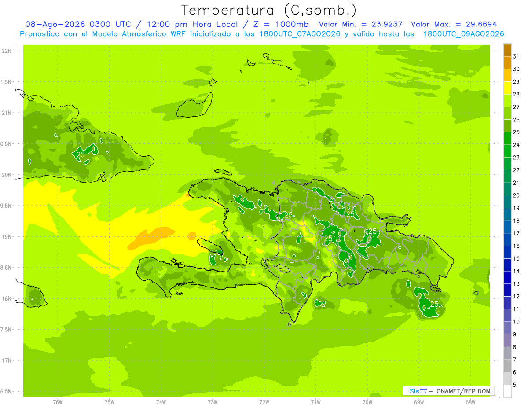The width and height of the screenshot is (528, 408).
Task: Click the '18' value on the color scale
Action: click(x=516, y=221)
